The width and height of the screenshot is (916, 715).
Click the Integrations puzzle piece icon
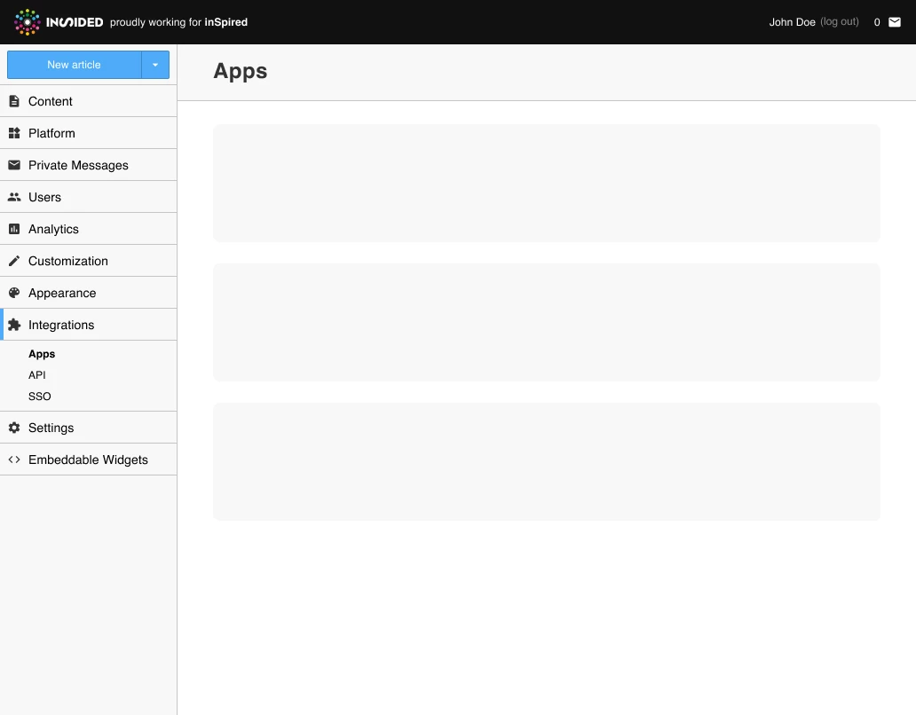(14, 325)
